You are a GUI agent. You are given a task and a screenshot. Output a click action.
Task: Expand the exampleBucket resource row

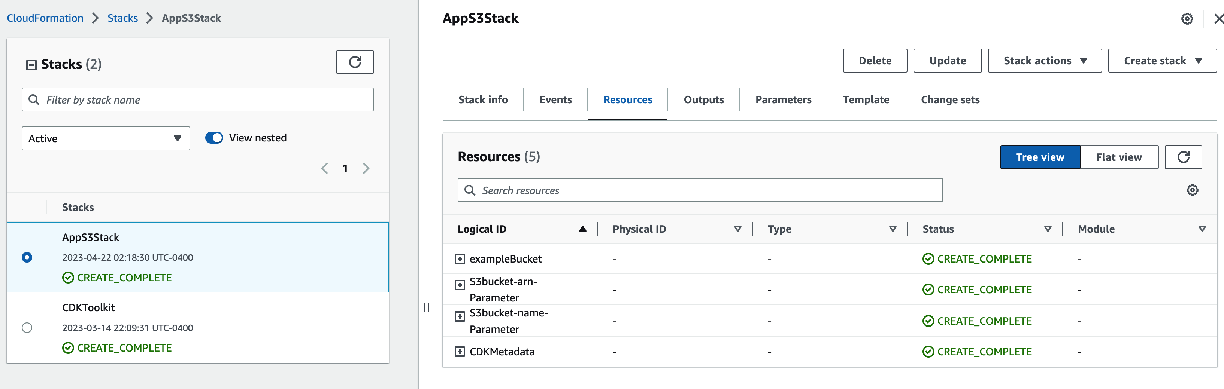[x=460, y=259]
